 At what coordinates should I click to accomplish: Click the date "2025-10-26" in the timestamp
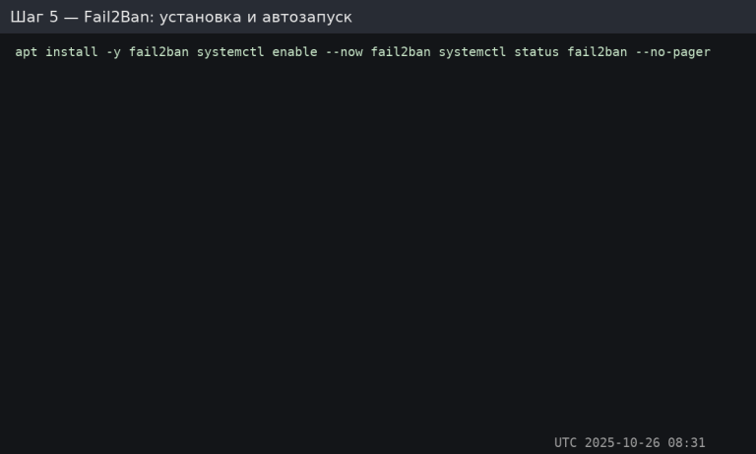tap(622, 443)
